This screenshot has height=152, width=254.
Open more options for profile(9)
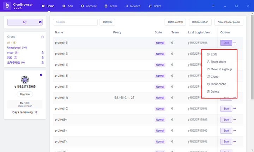coord(235,120)
